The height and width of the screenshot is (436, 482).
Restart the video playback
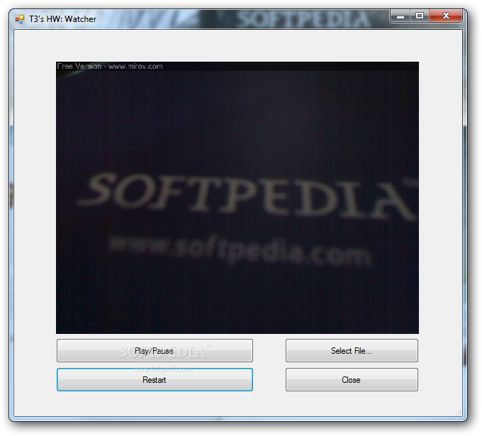155,380
